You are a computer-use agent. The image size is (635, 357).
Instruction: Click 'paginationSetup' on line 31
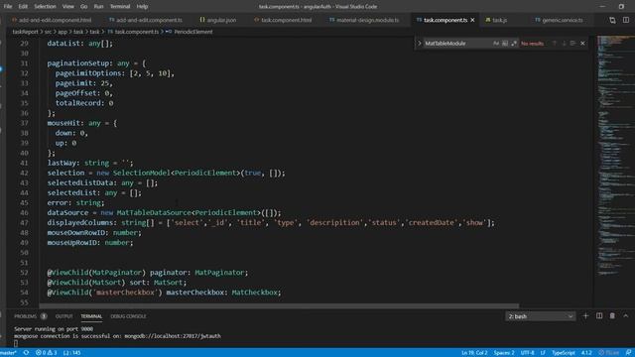(x=78, y=63)
